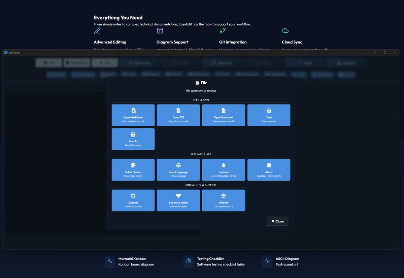
Task: Click the SETTINGS & APP section label
Action: click(x=201, y=154)
